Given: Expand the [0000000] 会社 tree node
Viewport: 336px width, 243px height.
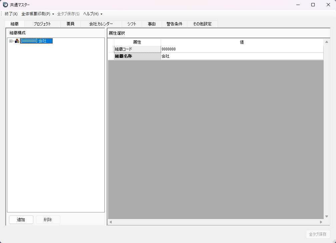Looking at the screenshot, I should (11, 41).
